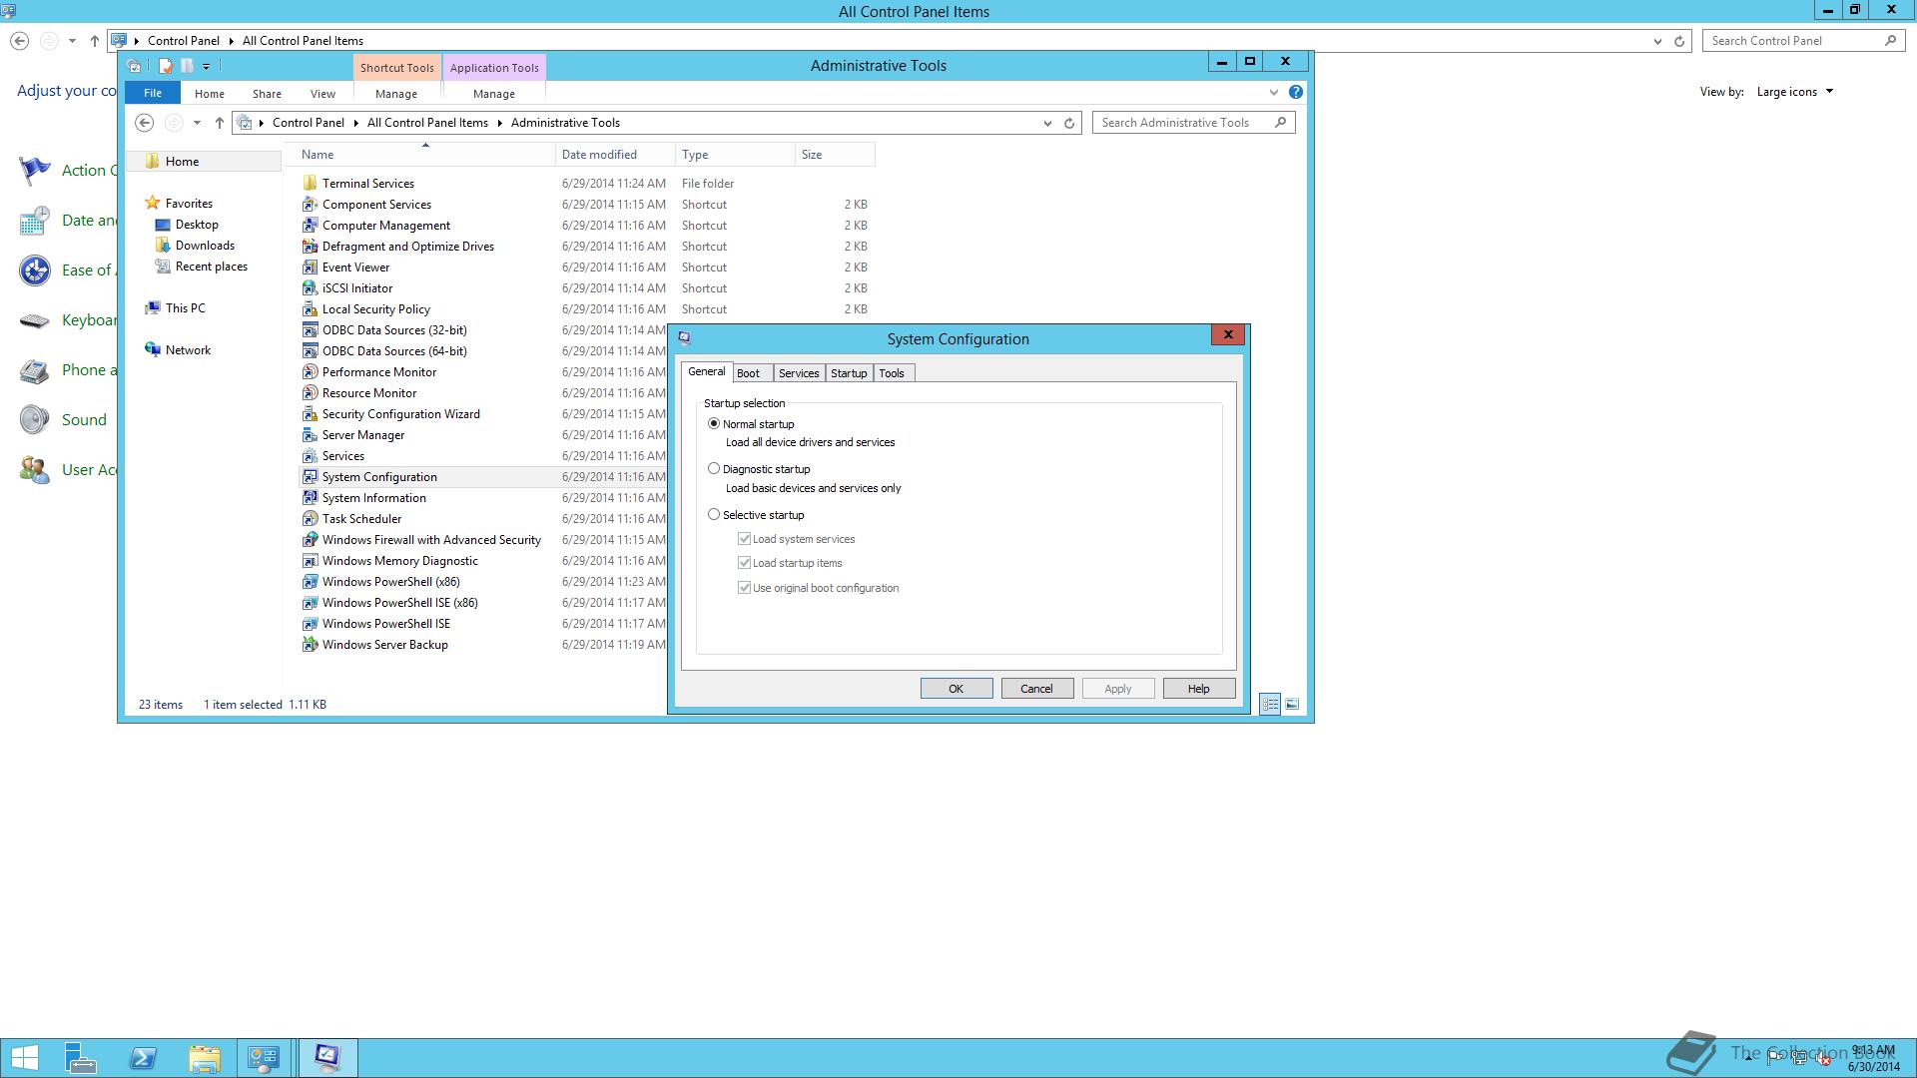This screenshot has width=1917, height=1078.
Task: Expand the Administrative Tools address bar history dropdown
Action: point(1047,123)
